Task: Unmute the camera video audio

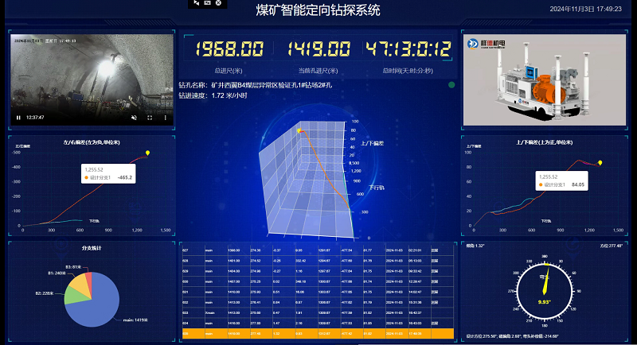Action: coord(134,118)
